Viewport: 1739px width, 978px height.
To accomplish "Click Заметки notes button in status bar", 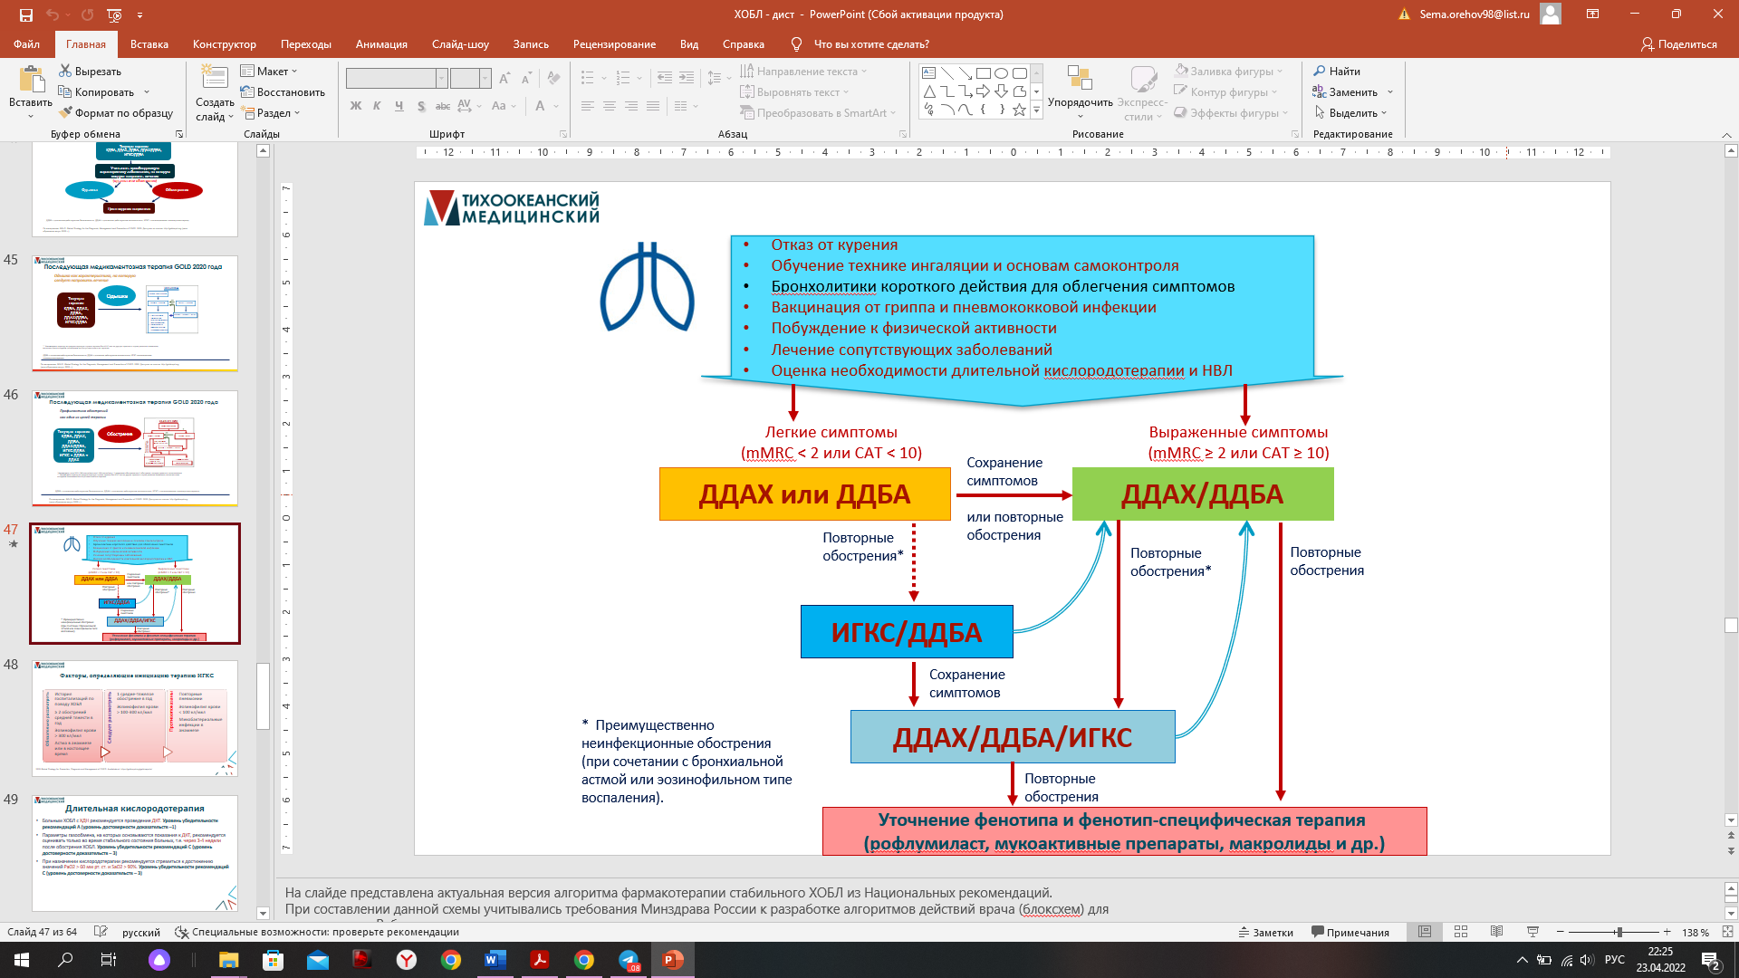I will 1266,932.
